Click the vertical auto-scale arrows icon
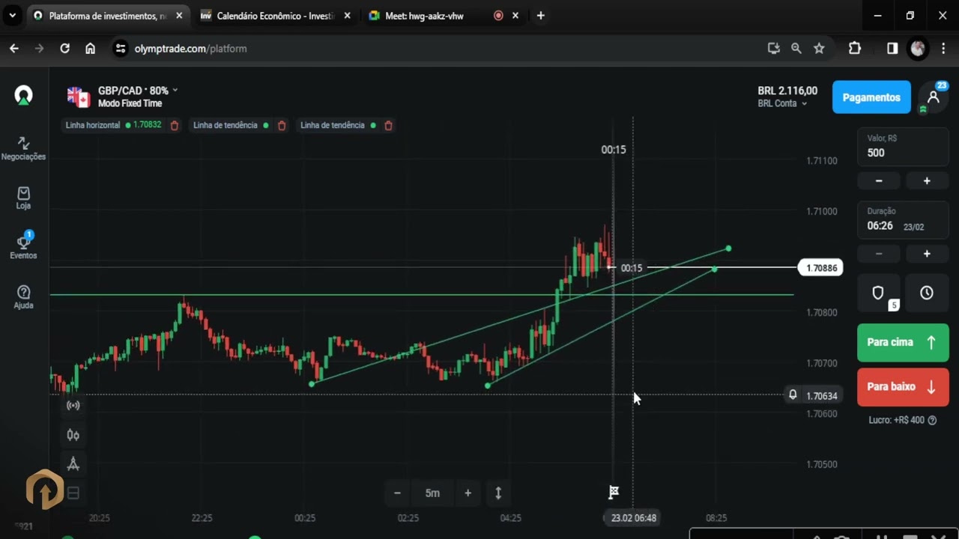The image size is (959, 539). pos(498,493)
